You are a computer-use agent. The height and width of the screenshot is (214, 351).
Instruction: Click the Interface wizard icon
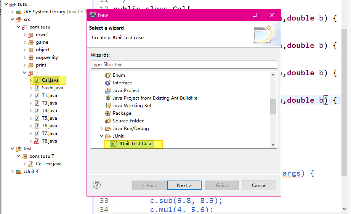(x=108, y=83)
